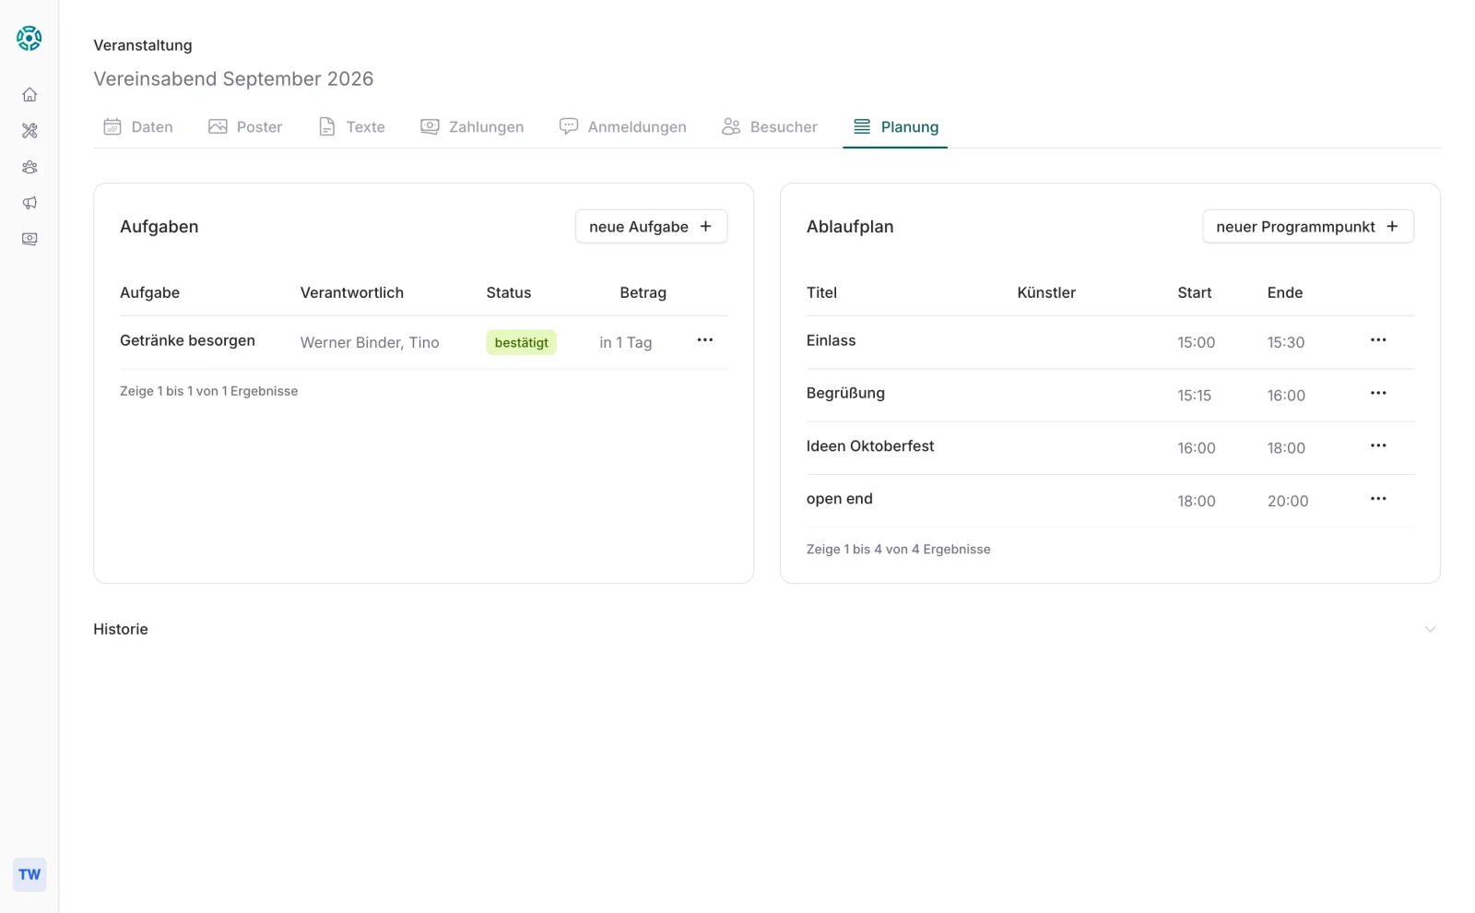
Task: Click Zeige 1 bis 4 von 4 Ergebnisse
Action: pos(899,550)
